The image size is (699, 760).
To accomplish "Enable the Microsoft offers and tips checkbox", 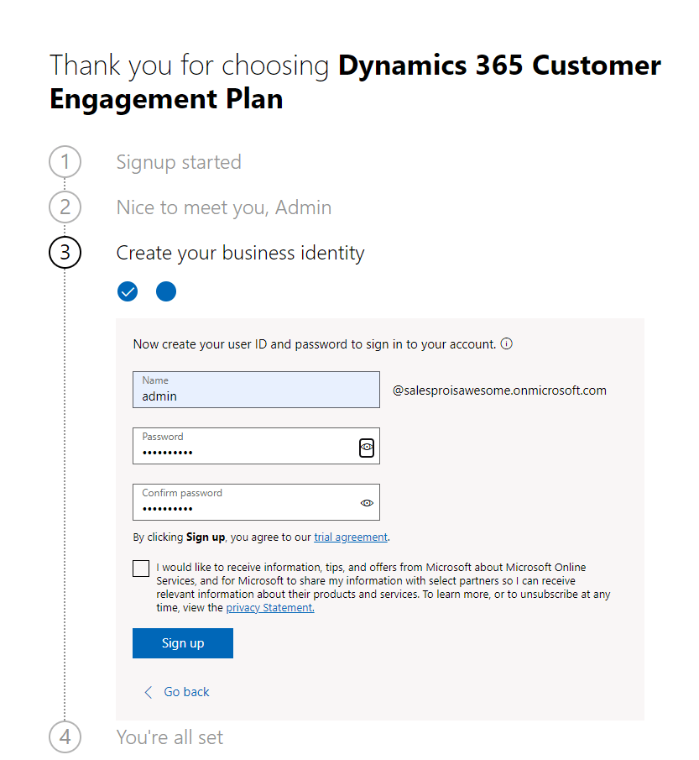I will [x=141, y=569].
